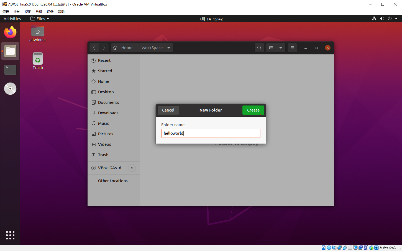
Task: Open Terminal from the dock
Action: pyautogui.click(x=10, y=70)
